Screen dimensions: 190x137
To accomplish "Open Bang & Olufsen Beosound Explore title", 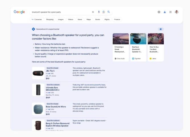I will (x=58, y=124).
